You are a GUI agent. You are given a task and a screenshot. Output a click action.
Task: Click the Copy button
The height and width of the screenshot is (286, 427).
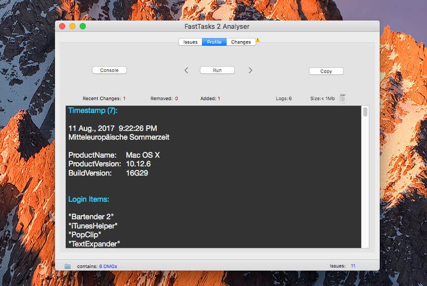(326, 71)
